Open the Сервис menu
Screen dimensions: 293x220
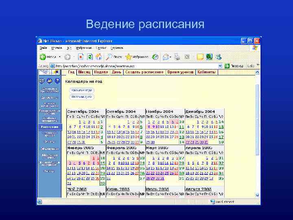coord(101,48)
